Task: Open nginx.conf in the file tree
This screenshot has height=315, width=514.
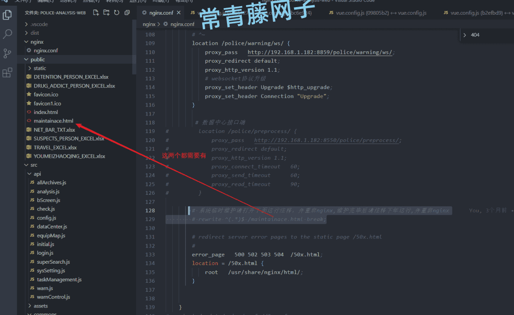Action: click(x=46, y=50)
